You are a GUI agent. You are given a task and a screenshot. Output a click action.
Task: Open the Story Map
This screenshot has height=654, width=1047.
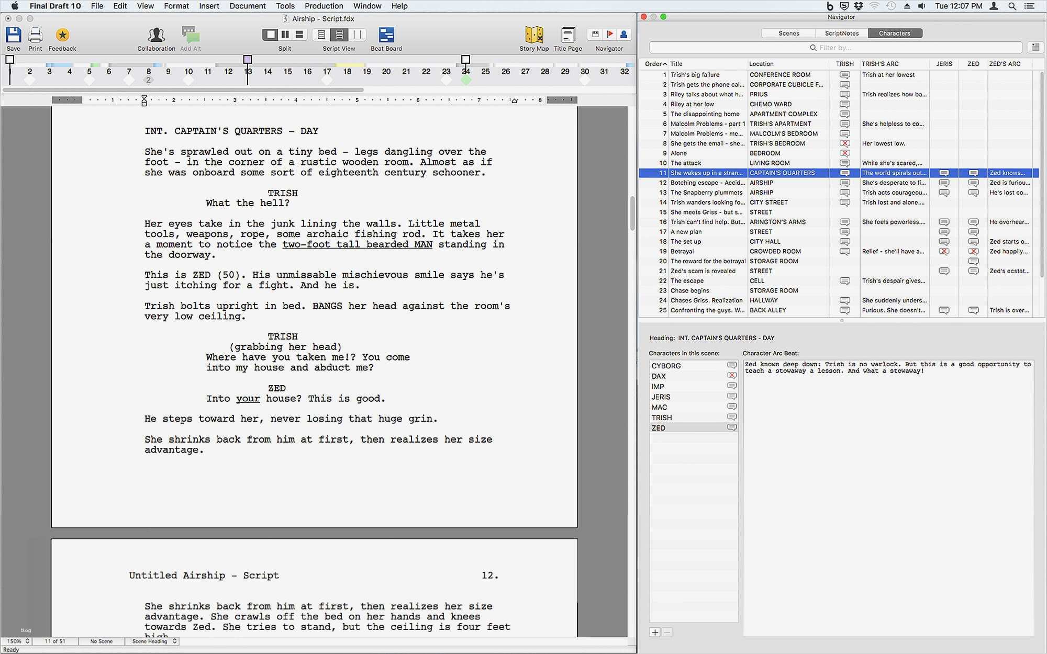tap(534, 36)
